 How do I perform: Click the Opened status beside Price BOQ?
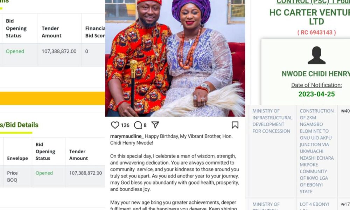pos(44,173)
